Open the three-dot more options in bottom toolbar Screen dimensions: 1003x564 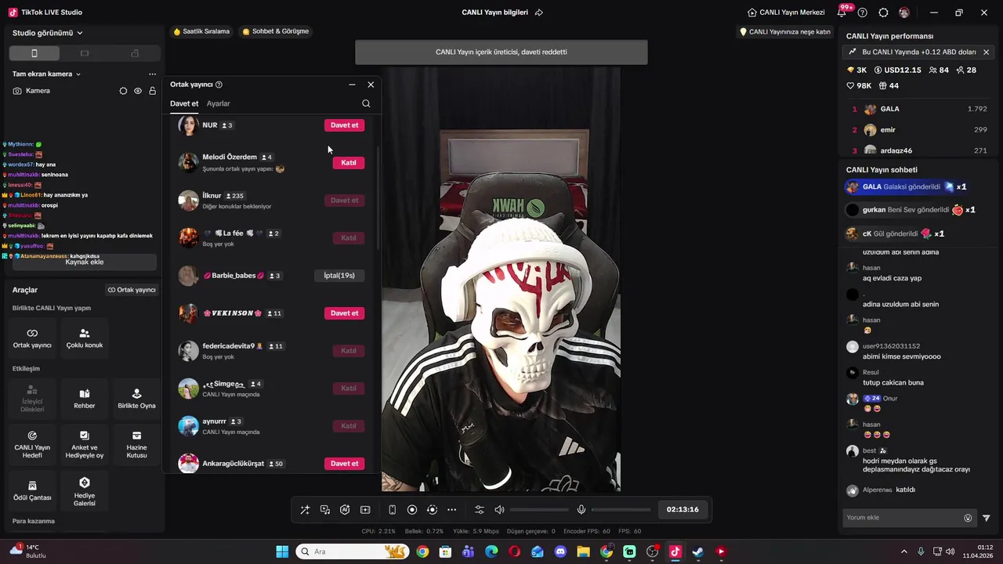tap(452, 510)
